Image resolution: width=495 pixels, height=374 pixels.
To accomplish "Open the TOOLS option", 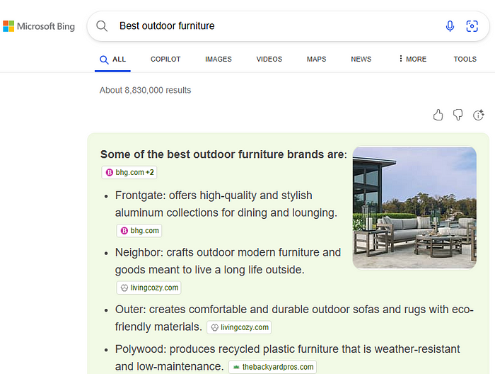I will click(465, 59).
